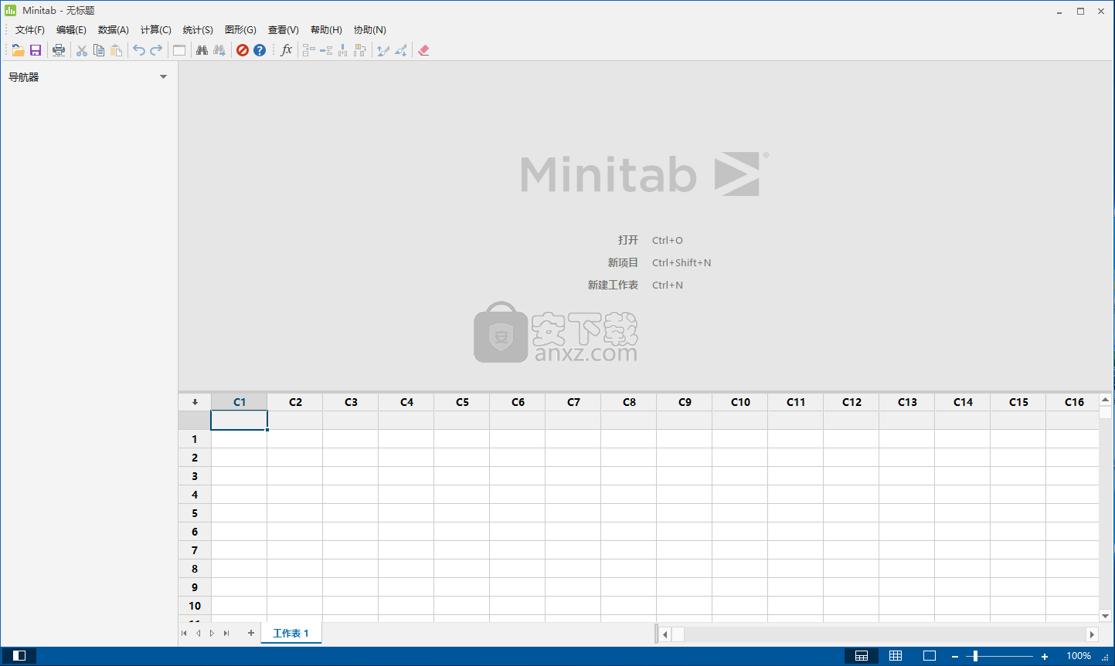Switch to worksheet-only grid view
1115x666 pixels.
click(x=896, y=656)
